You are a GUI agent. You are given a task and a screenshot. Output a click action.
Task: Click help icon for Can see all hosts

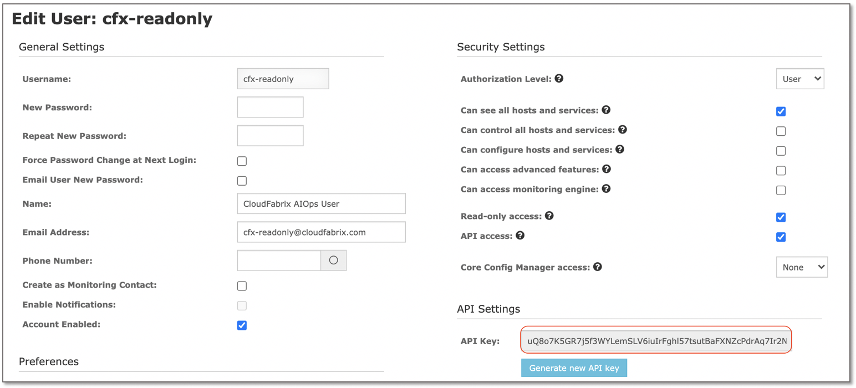click(x=606, y=110)
